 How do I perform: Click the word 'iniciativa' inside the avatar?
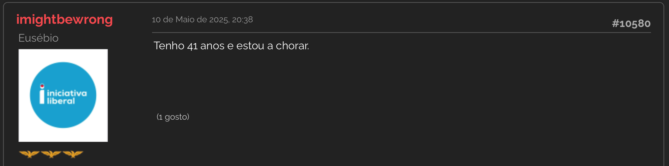pyautogui.click(x=67, y=93)
